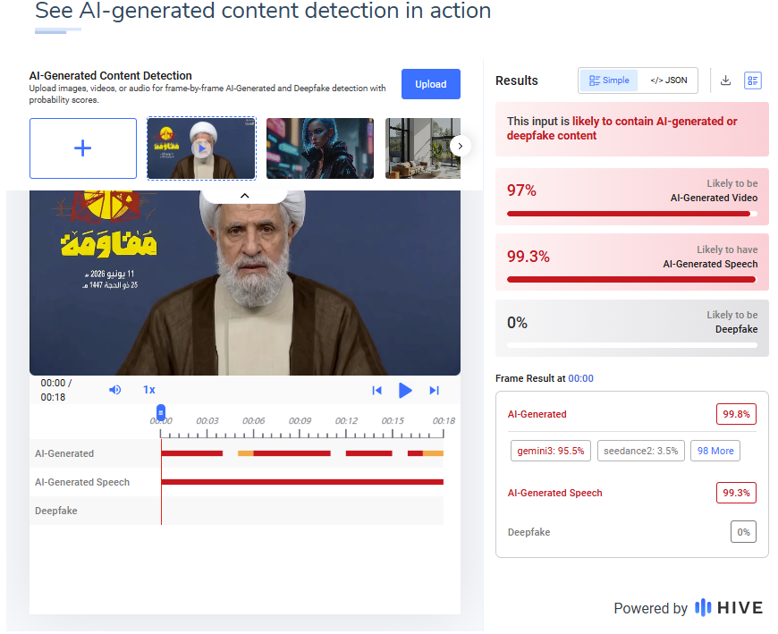Select the living room sample thumbnail
The image size is (778, 634).
[422, 148]
